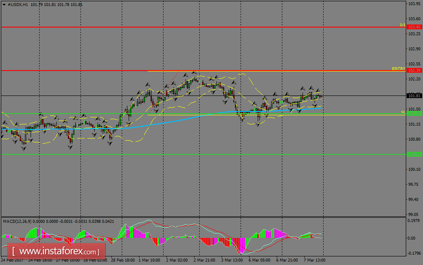Click the 24 Feb 2017 date label
The height and width of the screenshot is (265, 423).
coord(12,260)
